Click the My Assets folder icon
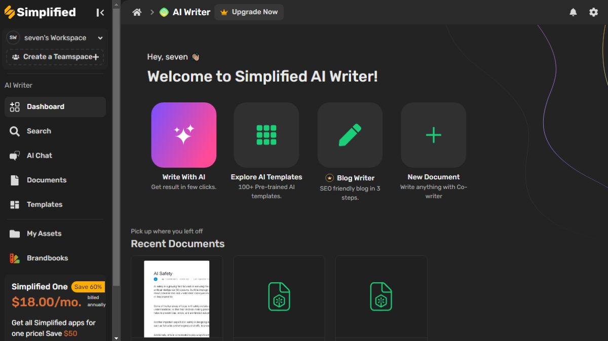Viewport: 608px width, 341px height. click(15, 234)
